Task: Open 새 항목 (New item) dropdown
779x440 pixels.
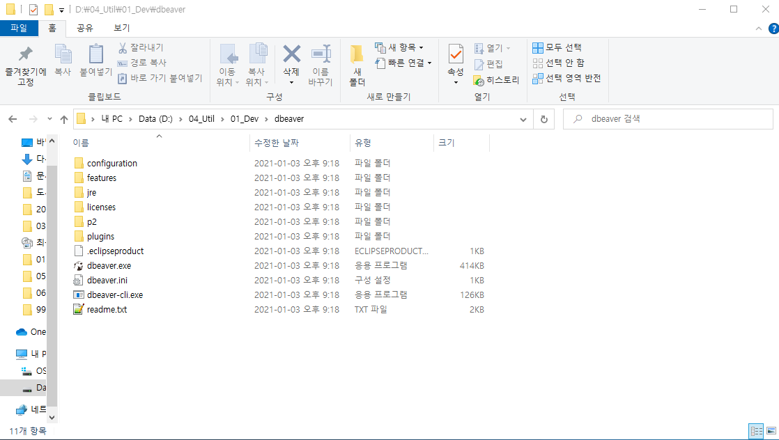Action: point(399,47)
